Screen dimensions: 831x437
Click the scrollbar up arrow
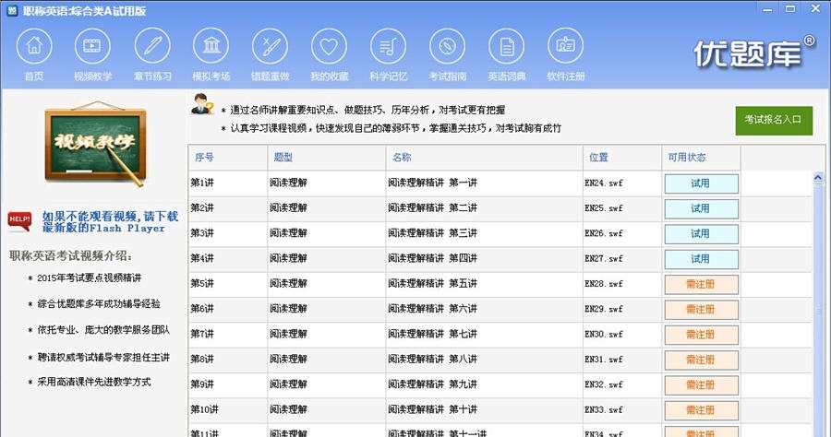[x=818, y=178]
